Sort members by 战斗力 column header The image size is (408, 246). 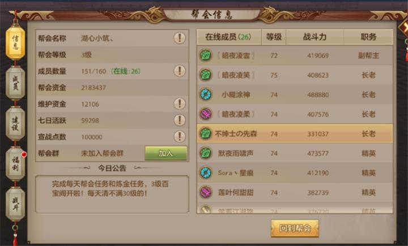tap(314, 37)
